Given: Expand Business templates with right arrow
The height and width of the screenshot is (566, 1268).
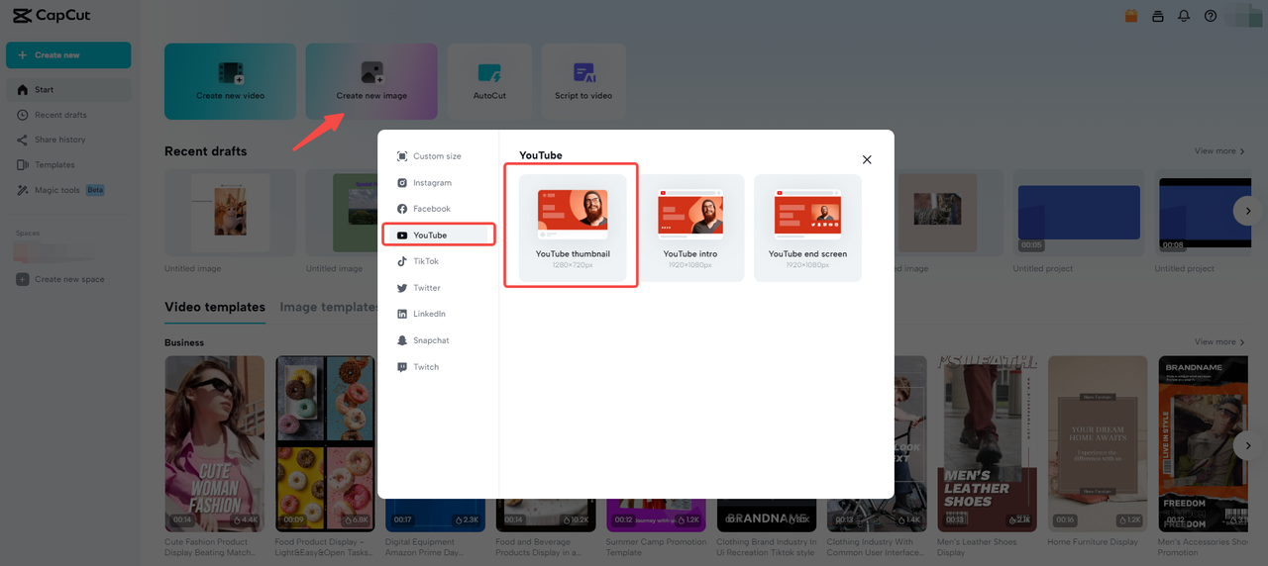Looking at the screenshot, I should point(1247,446).
